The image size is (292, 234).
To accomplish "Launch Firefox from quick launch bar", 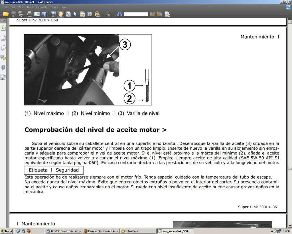I will point(29,231).
